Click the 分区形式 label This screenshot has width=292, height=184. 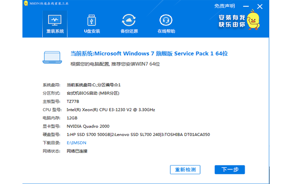pyautogui.click(x=51, y=93)
